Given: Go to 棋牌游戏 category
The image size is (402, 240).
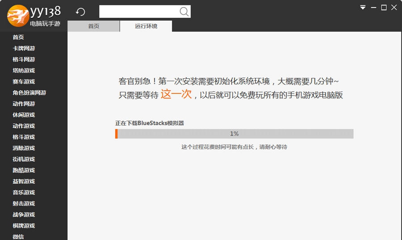Looking at the screenshot, I should [24, 225].
